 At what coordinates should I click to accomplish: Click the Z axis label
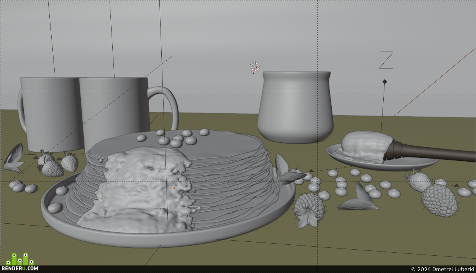point(386,60)
